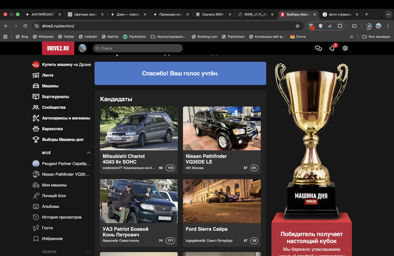Click the История просмотров clock icon
394x256 pixels.
(x=36, y=217)
